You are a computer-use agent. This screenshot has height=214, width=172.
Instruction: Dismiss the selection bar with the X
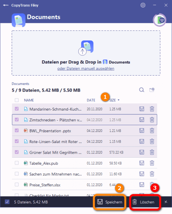tap(166, 202)
